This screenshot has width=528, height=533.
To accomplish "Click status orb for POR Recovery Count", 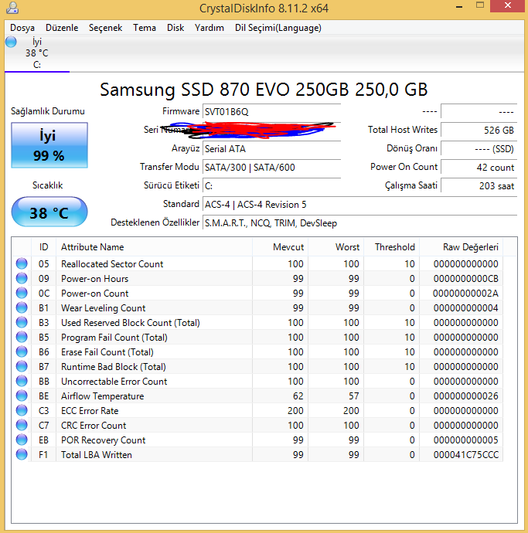I will click(22, 440).
